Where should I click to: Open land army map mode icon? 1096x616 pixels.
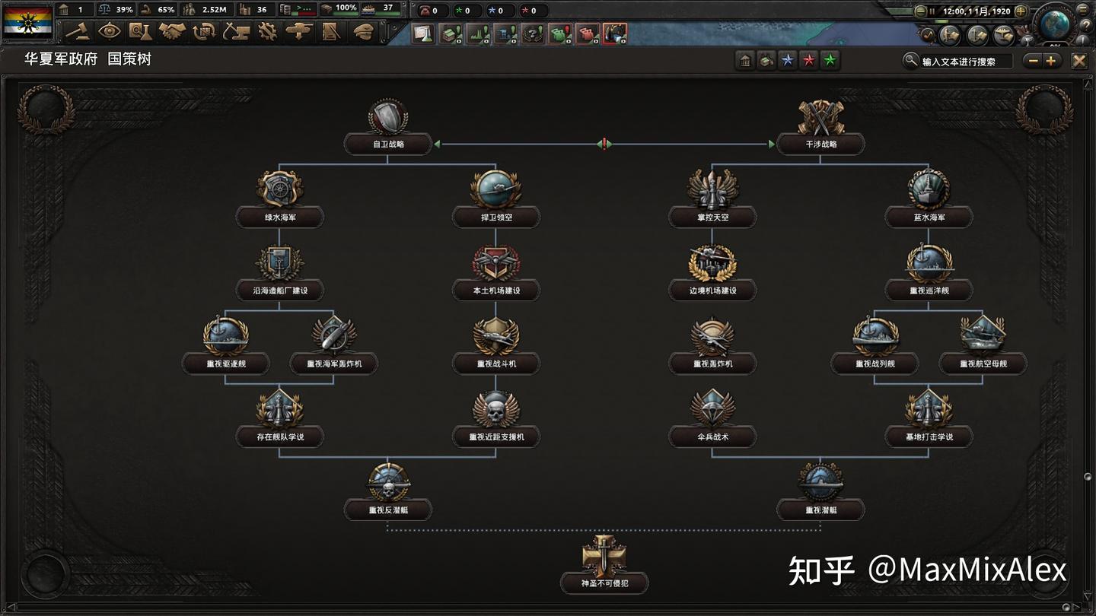[x=950, y=34]
